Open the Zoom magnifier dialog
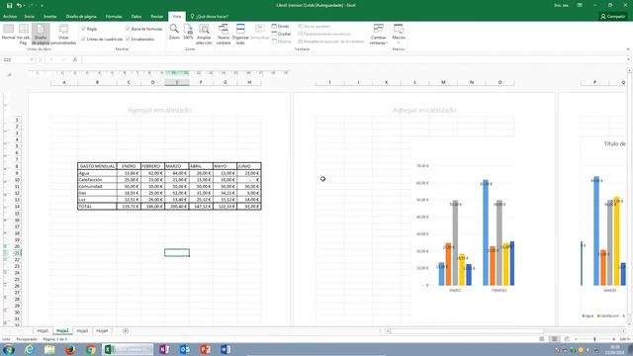633x356 pixels. pyautogui.click(x=174, y=32)
